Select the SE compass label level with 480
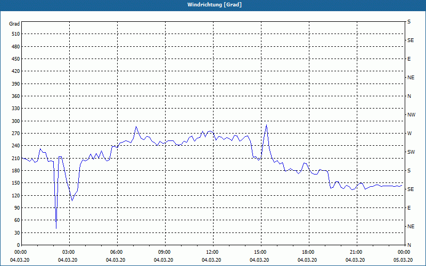This screenshot has height=266, width=426. coord(411,40)
